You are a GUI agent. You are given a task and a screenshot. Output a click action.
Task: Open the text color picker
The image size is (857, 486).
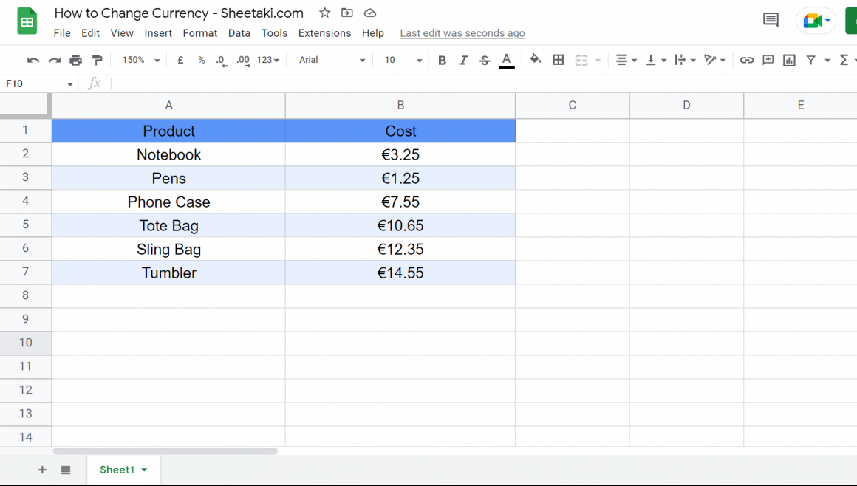505,60
